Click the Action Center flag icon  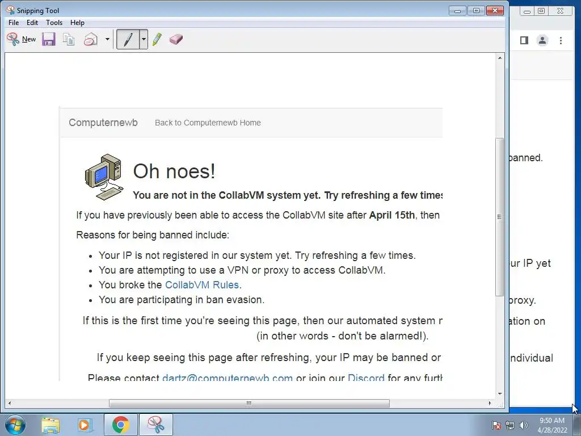tap(496, 425)
